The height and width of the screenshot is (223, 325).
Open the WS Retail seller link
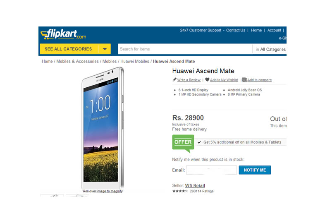coord(195,186)
